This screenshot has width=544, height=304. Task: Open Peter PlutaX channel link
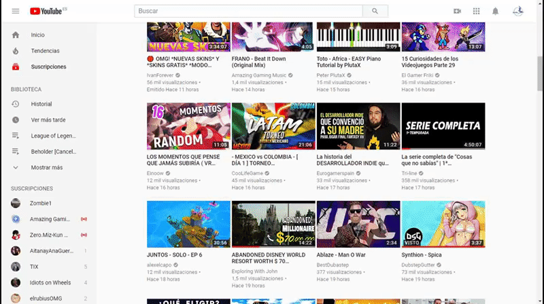(330, 75)
